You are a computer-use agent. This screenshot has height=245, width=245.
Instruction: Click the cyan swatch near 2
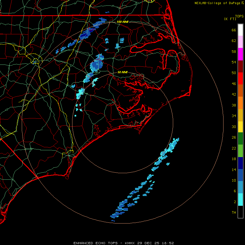(x=240, y=200)
